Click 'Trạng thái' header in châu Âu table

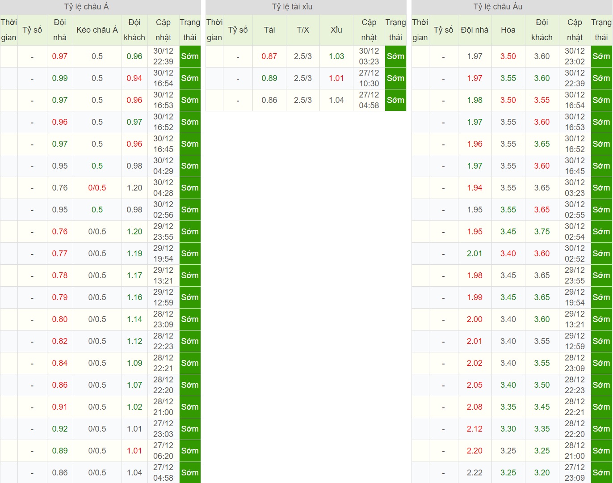tap(601, 30)
